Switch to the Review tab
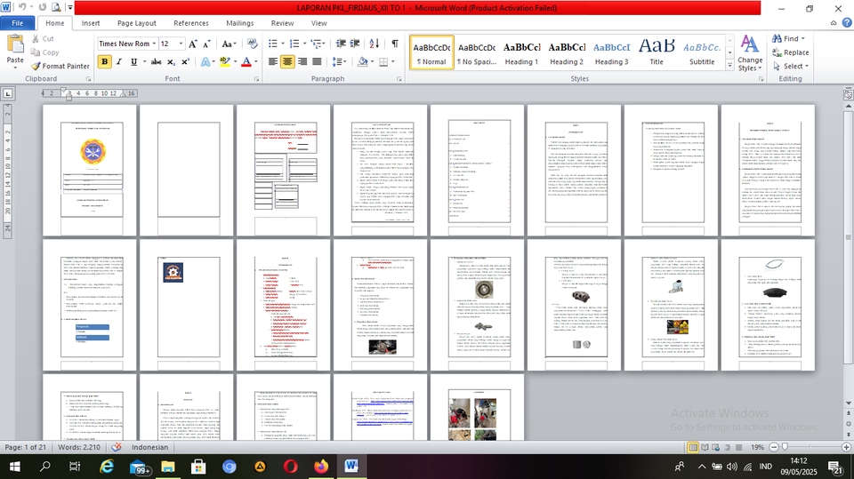Screen dimensions: 854x479 282,23
